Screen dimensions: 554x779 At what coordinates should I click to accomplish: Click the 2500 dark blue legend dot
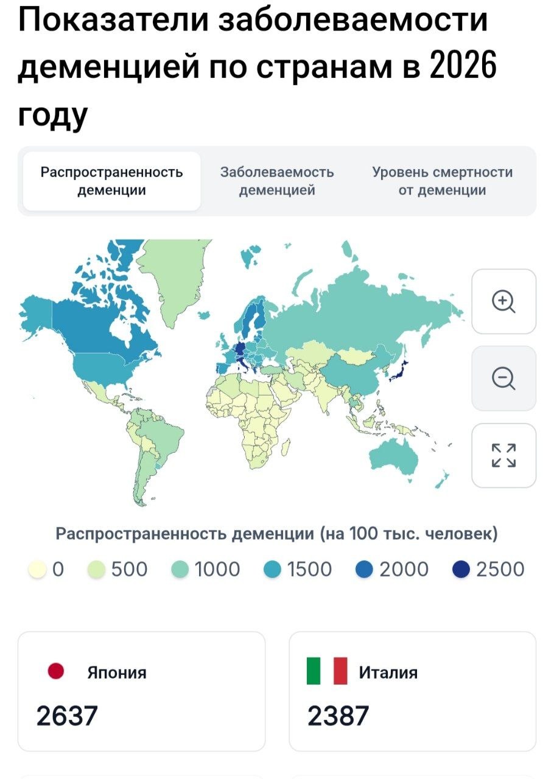click(x=461, y=570)
